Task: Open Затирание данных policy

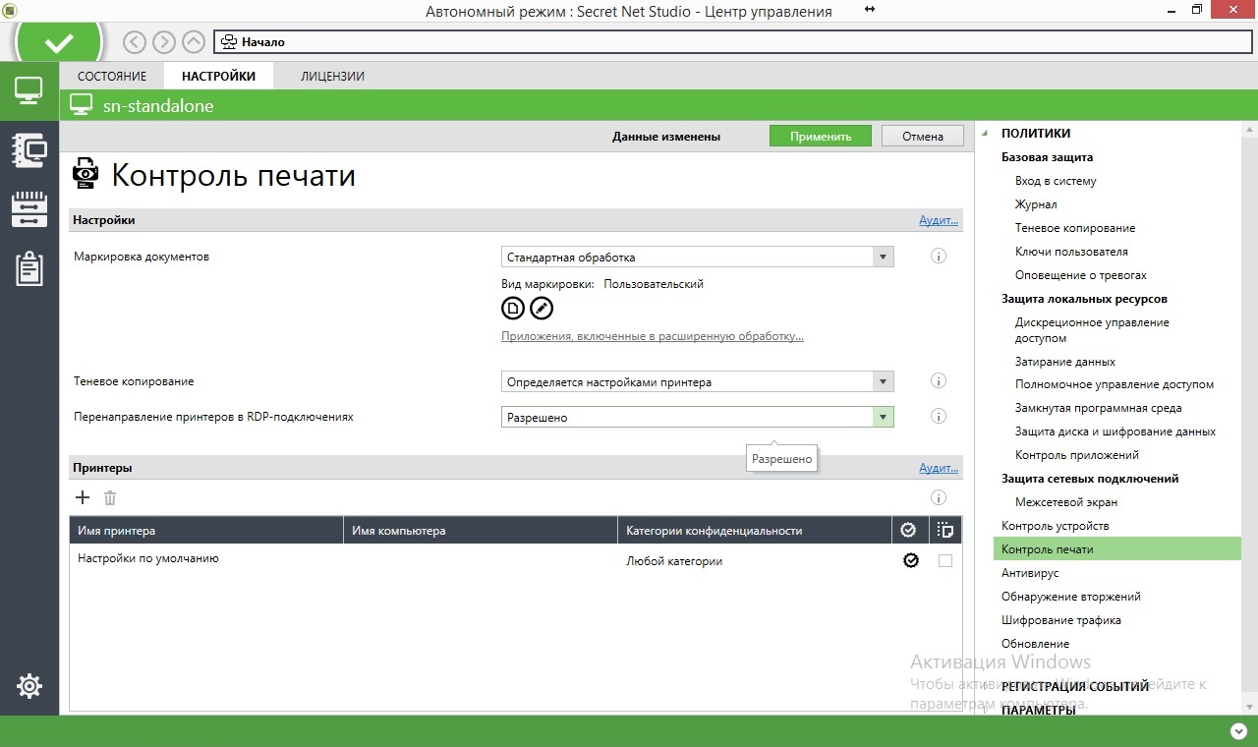Action: [1065, 362]
